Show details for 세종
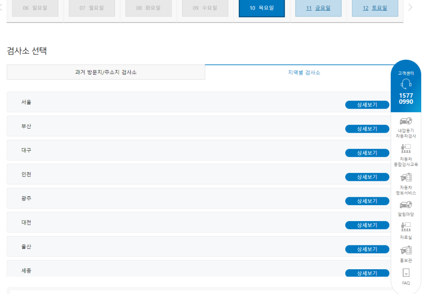The height and width of the screenshot is (294, 427). (x=367, y=273)
